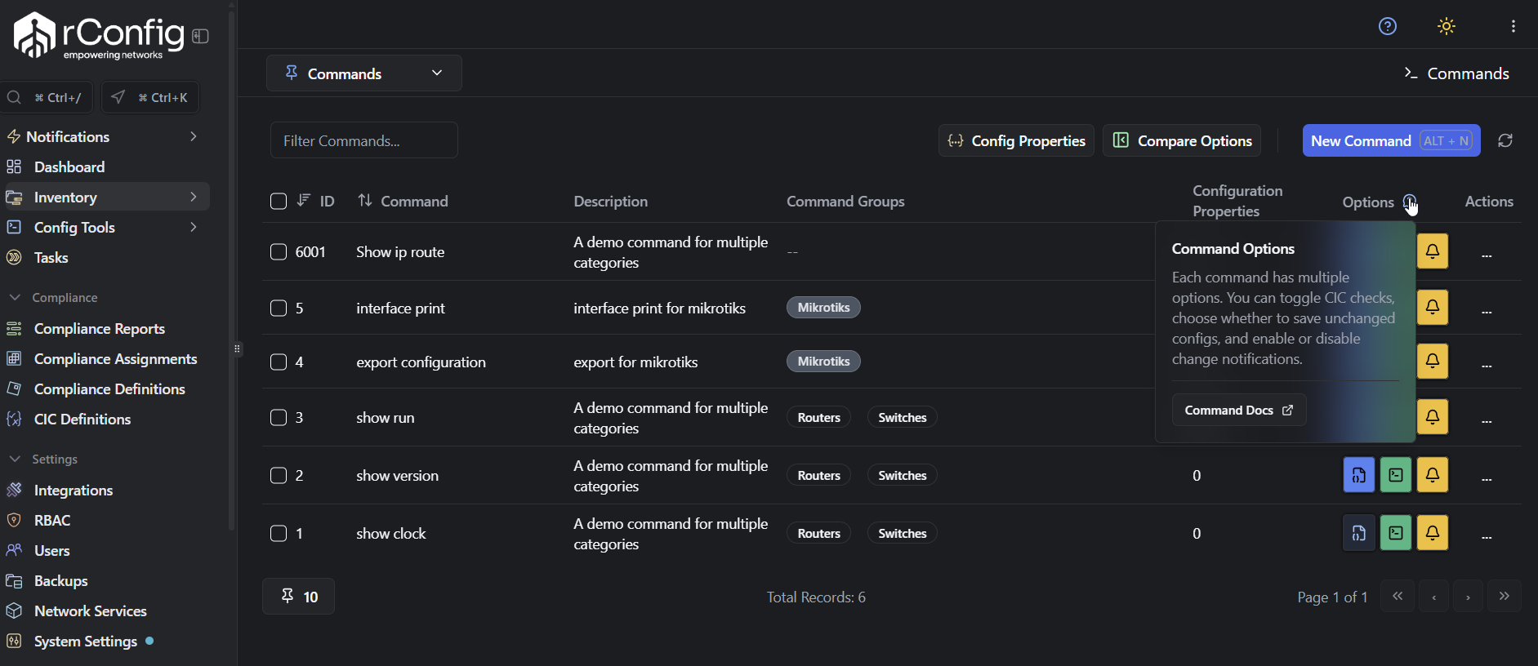Collapse the Settings section
This screenshot has width=1538, height=666.
point(42,459)
